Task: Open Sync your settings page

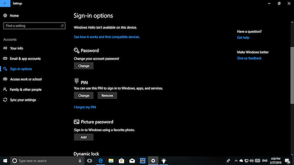Action: point(23,100)
